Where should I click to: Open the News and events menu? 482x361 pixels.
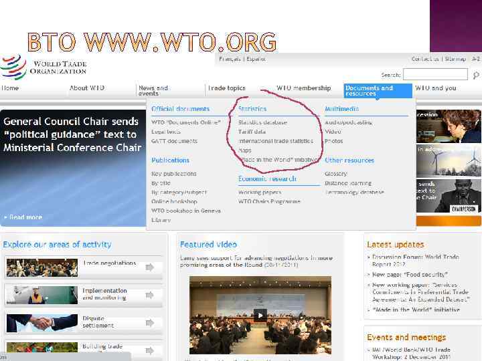pyautogui.click(x=153, y=90)
